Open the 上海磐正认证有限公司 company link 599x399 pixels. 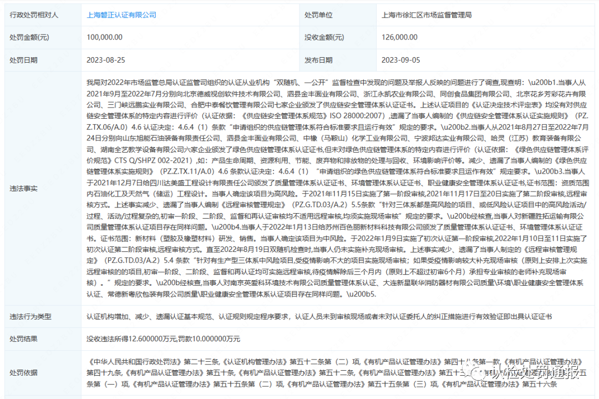coord(121,15)
